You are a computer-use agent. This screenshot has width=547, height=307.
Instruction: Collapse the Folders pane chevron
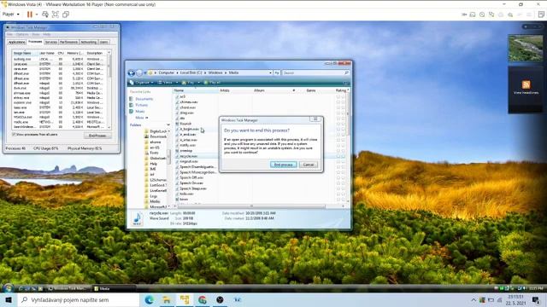tap(168, 125)
